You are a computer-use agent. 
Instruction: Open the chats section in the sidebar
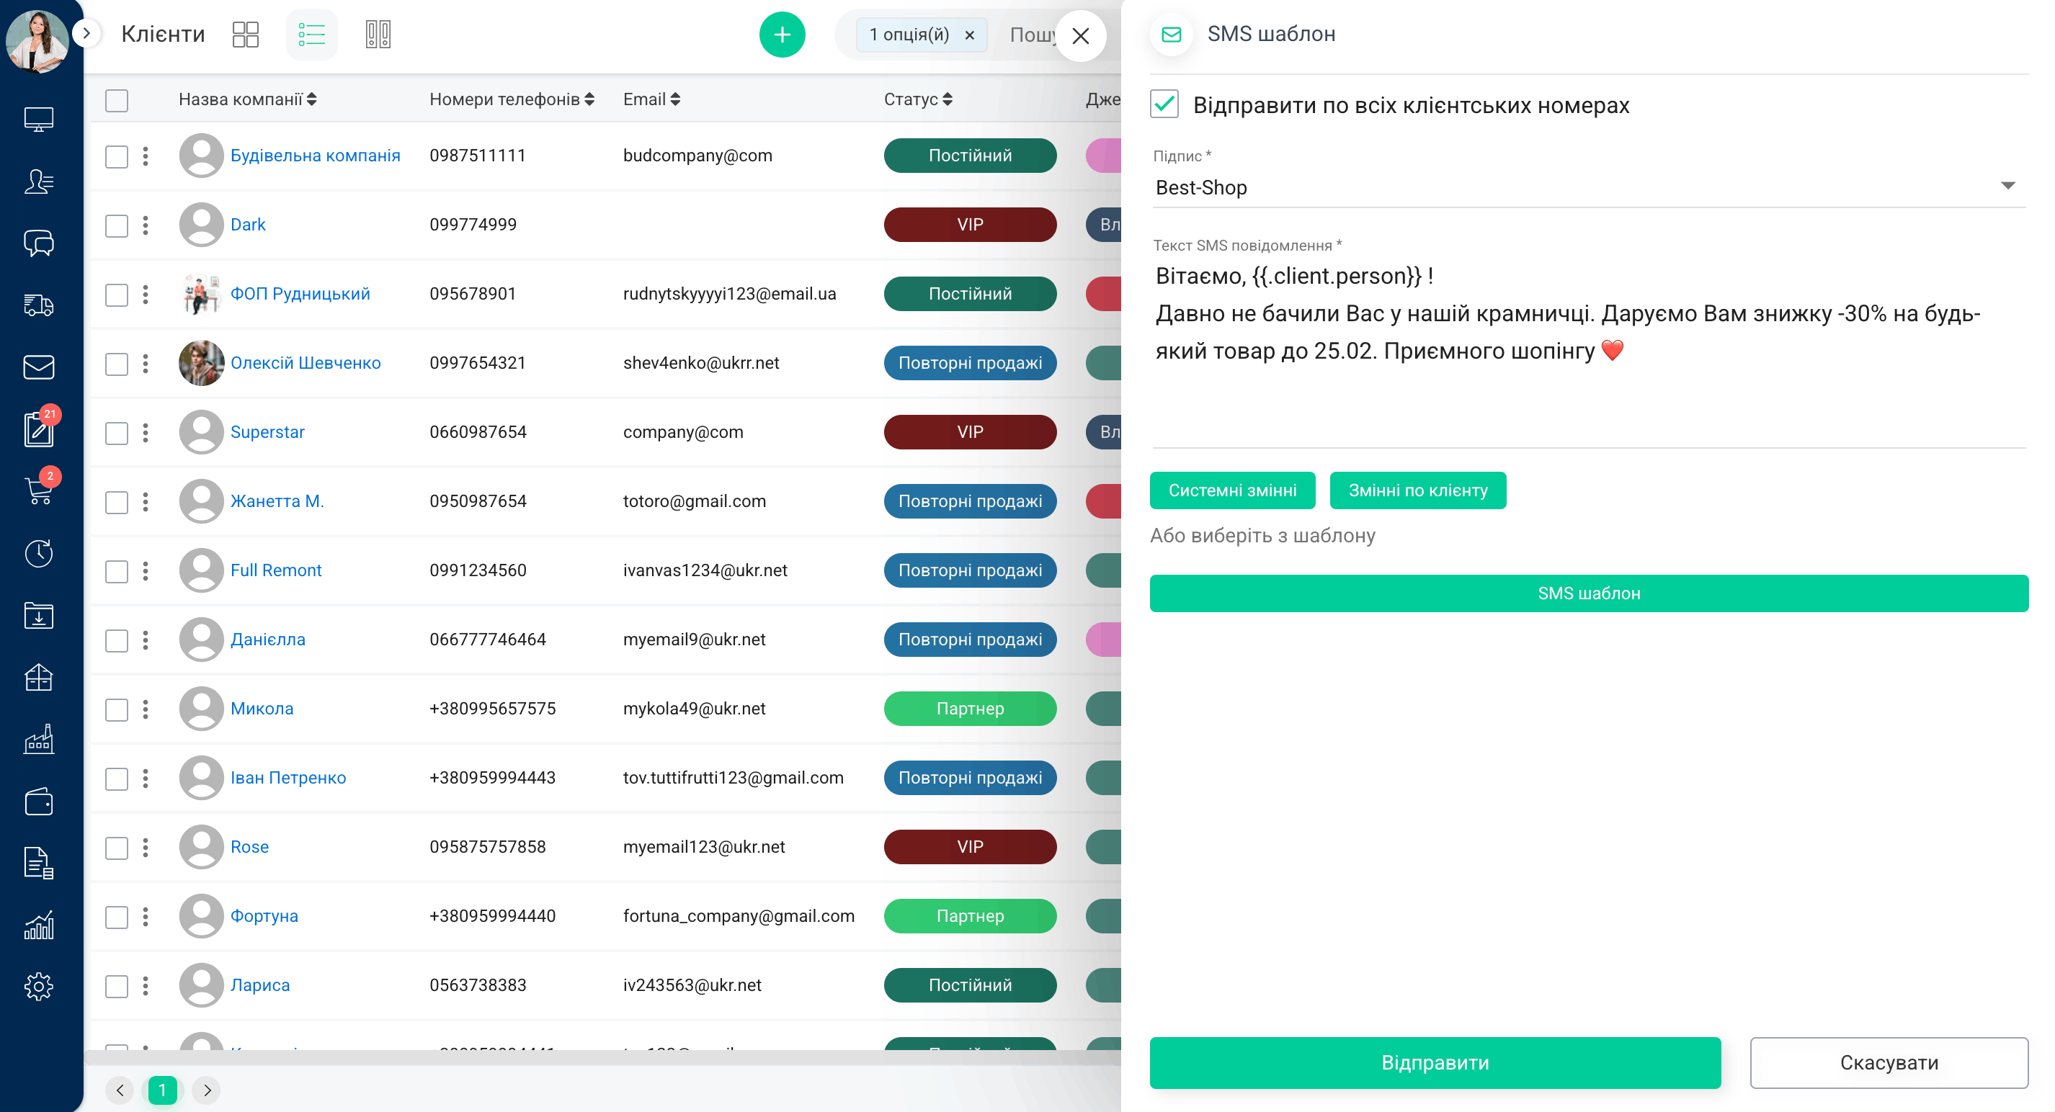[38, 244]
